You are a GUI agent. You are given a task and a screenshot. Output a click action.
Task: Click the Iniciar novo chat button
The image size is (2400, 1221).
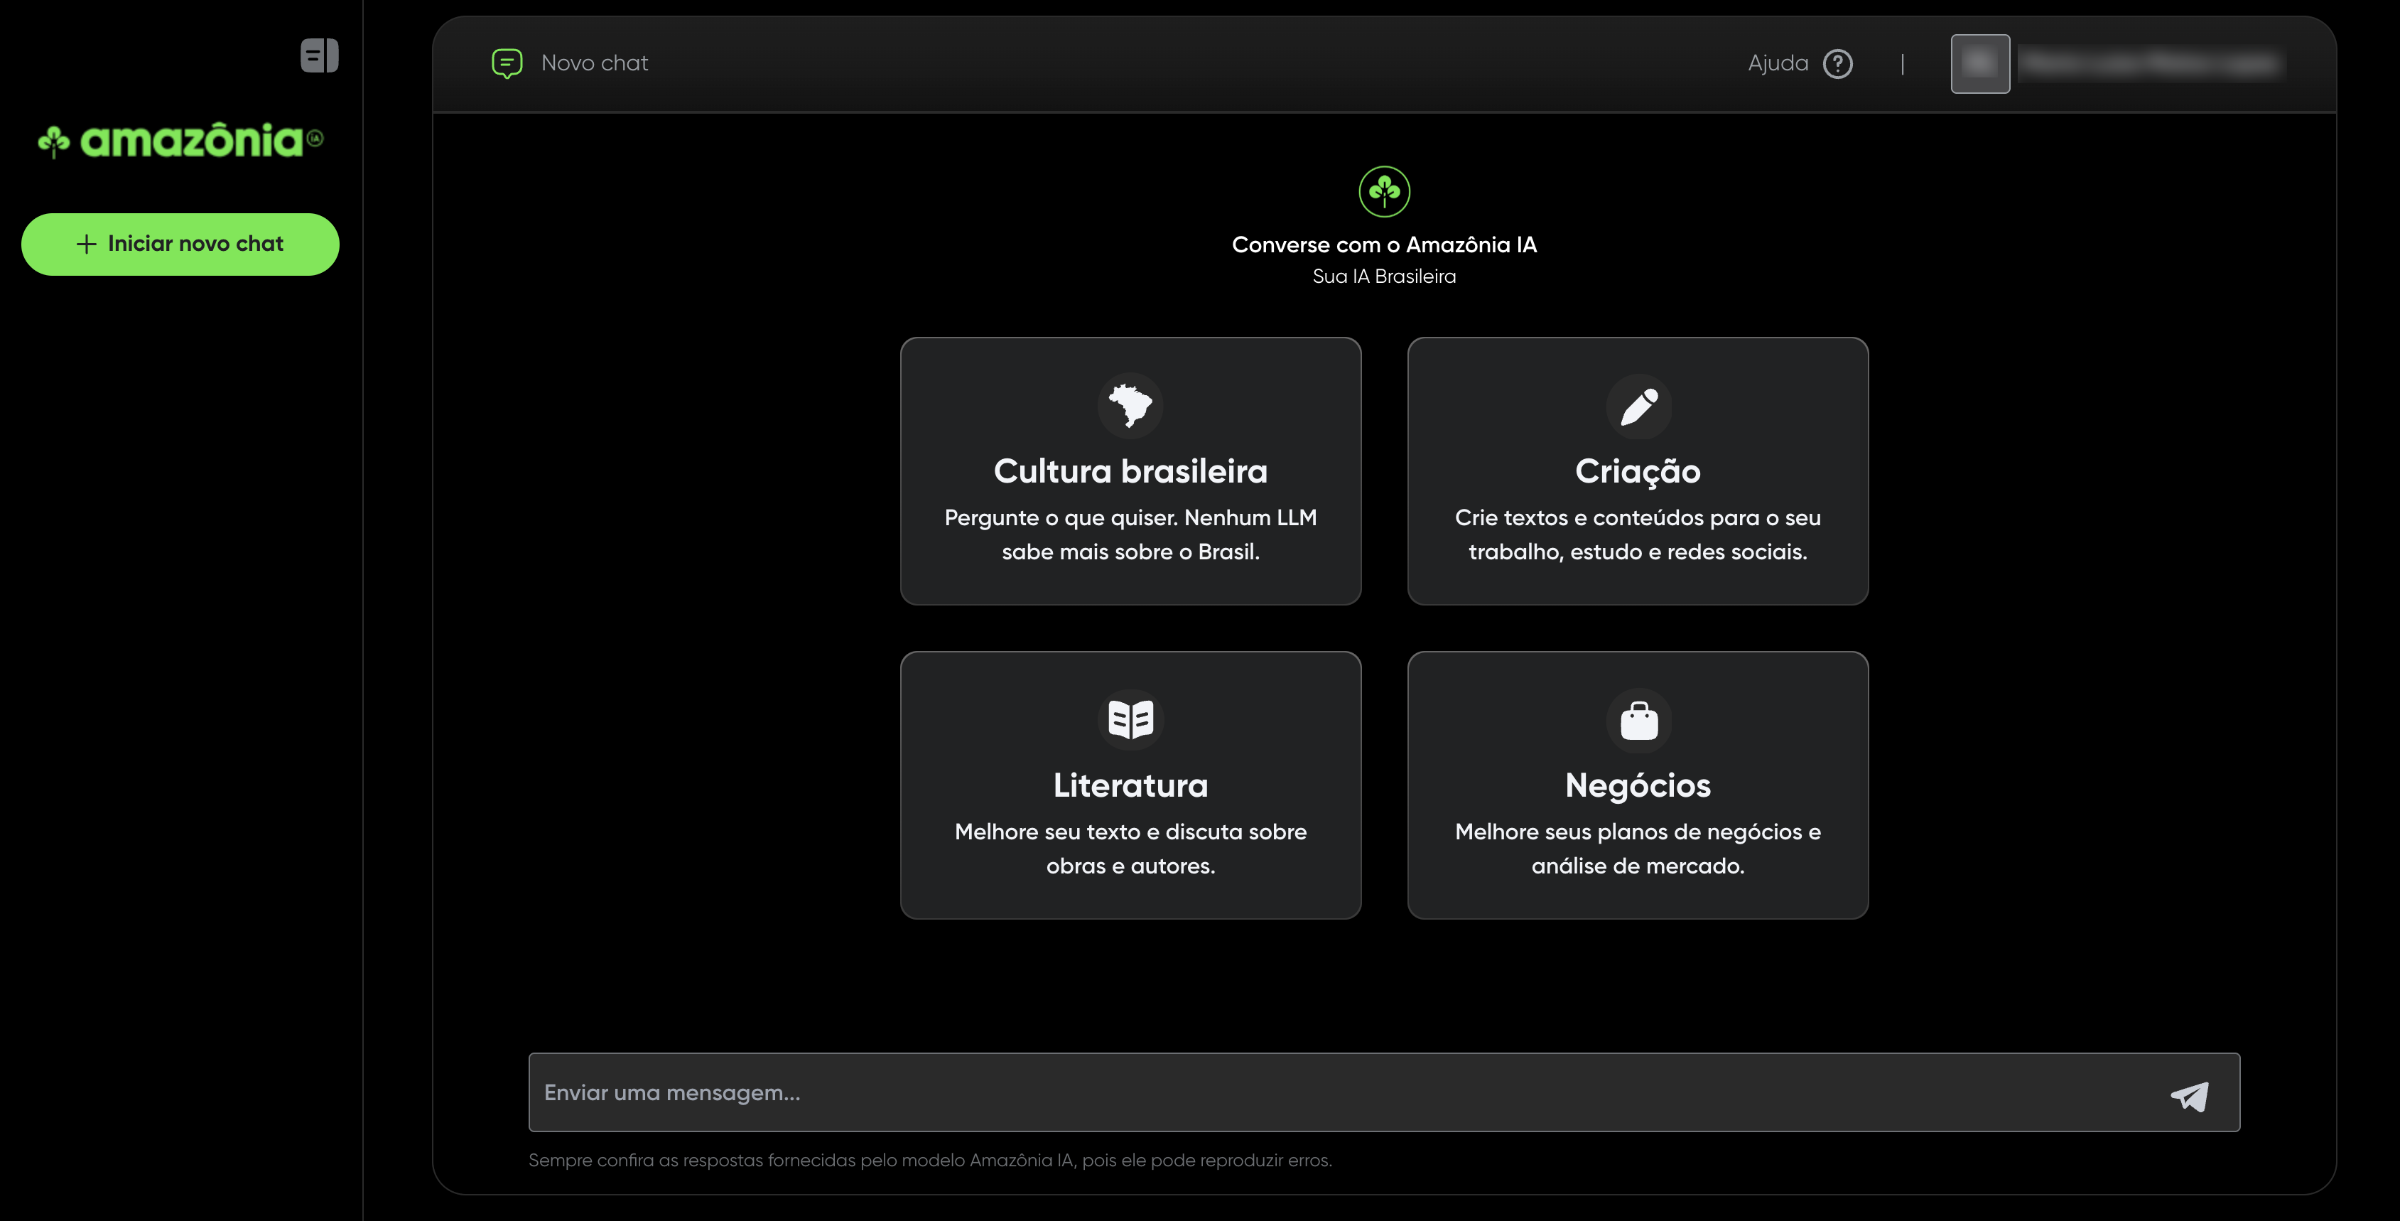pos(180,244)
